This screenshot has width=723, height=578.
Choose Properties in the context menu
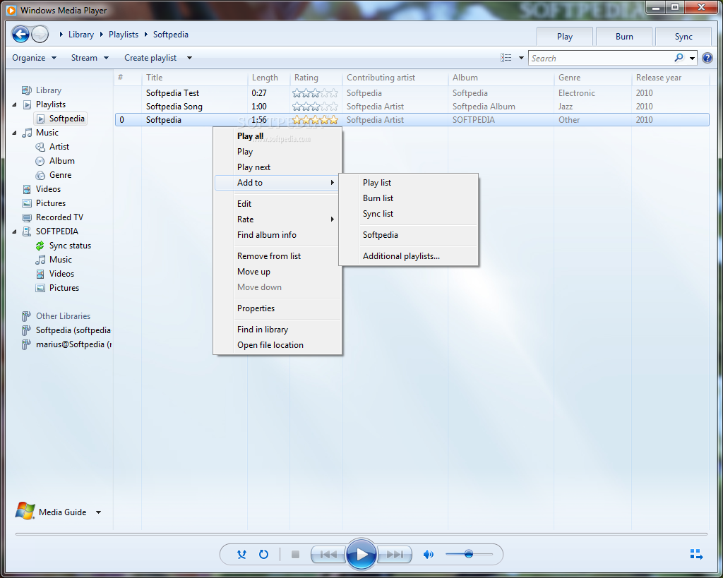point(277,308)
